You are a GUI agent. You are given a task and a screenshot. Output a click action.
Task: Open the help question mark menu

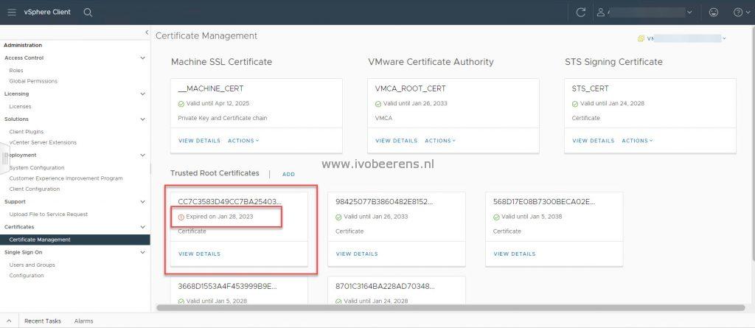coord(740,13)
